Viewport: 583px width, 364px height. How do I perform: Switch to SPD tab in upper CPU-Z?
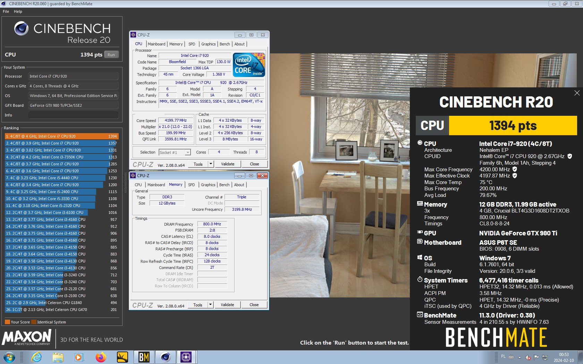pyautogui.click(x=192, y=44)
